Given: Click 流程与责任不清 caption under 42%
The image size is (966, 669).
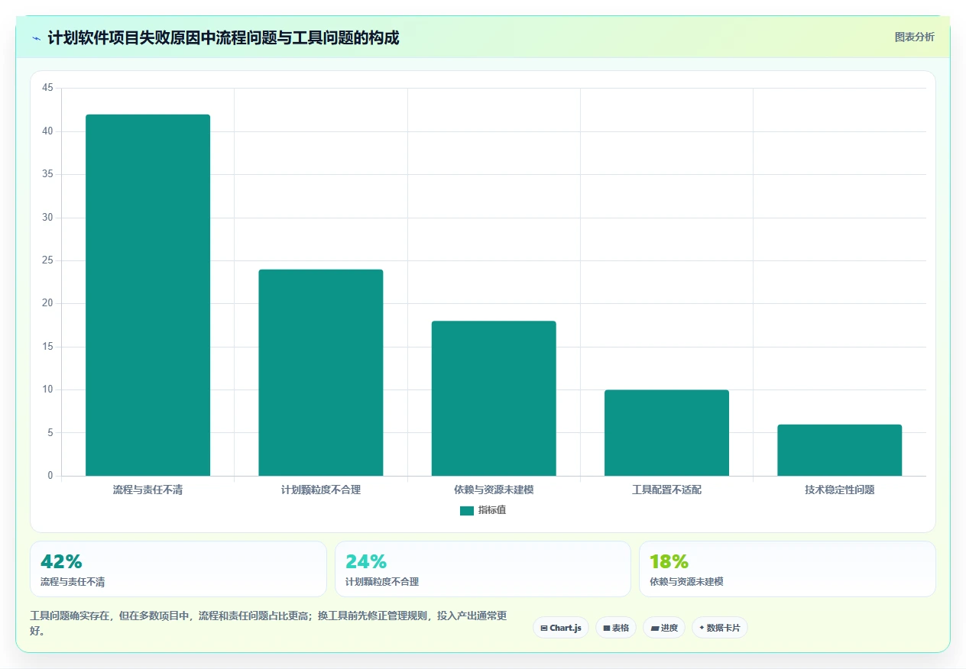Looking at the screenshot, I should [x=73, y=582].
